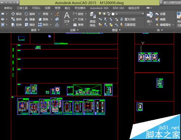The image size is (181, 140).
Task: Select the Leader (引线) tool
Action: click(78, 19)
